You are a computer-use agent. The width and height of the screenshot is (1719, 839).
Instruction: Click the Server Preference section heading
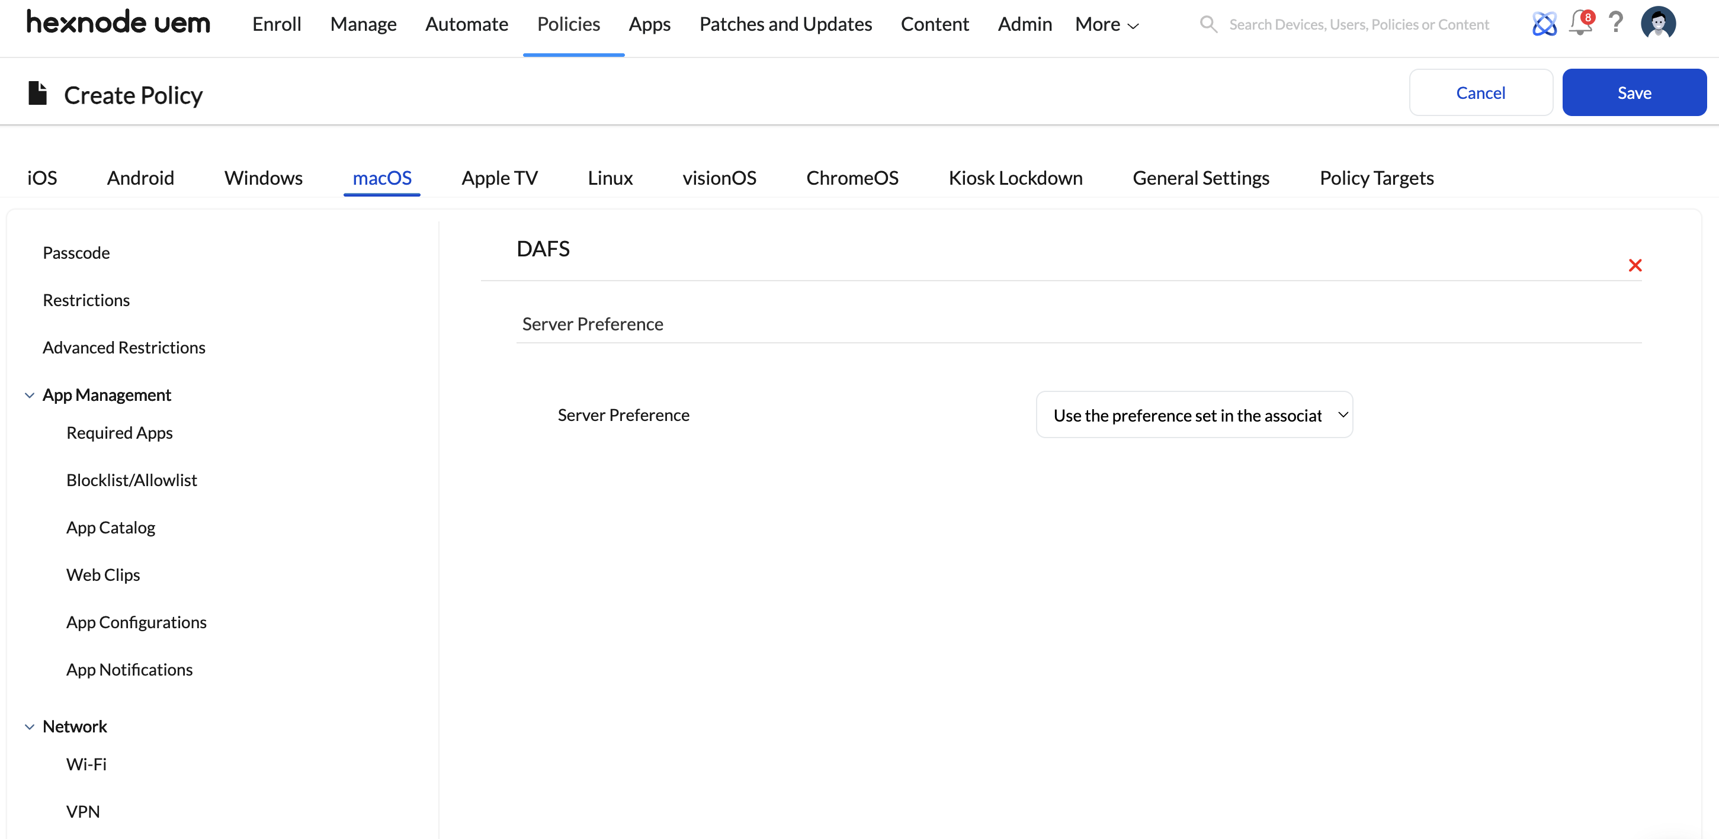[x=592, y=324]
